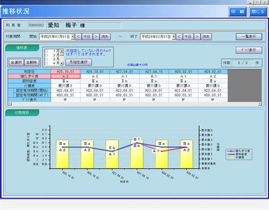Check the 3月 month checkbox

coord(47,59)
